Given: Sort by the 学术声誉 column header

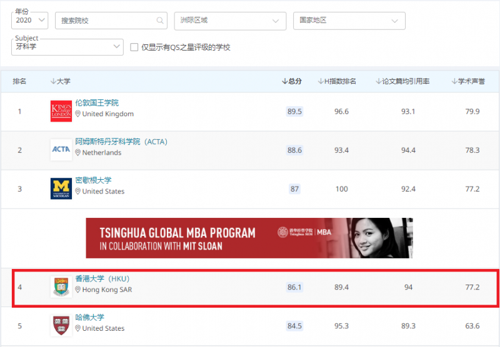Looking at the screenshot, I should [x=468, y=81].
